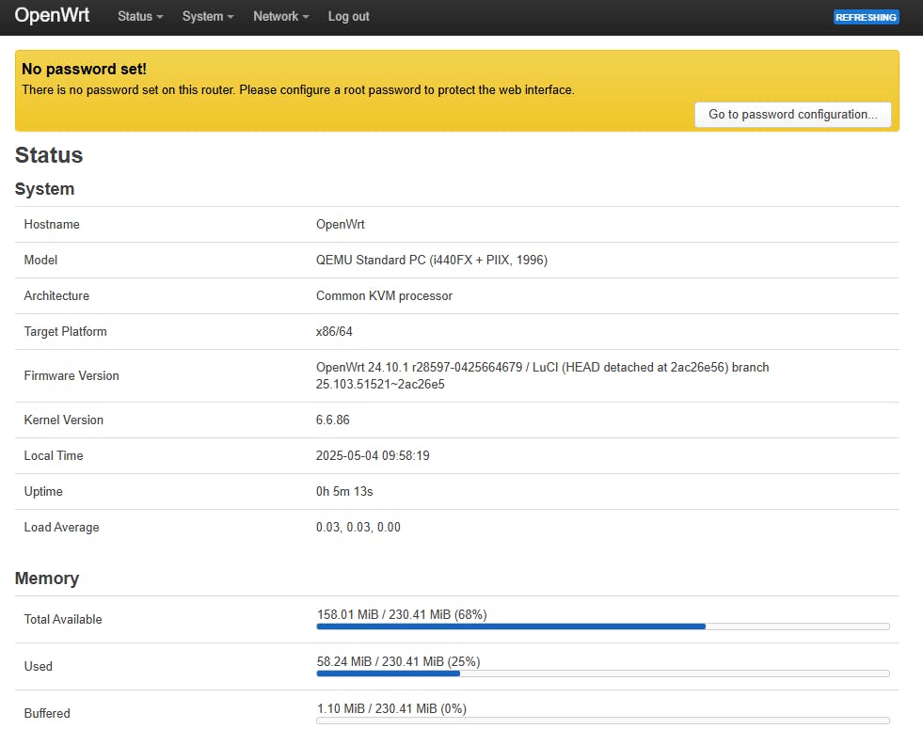This screenshot has height=729, width=923.
Task: Click the 'No password set!' warning banner
Action: click(83, 69)
